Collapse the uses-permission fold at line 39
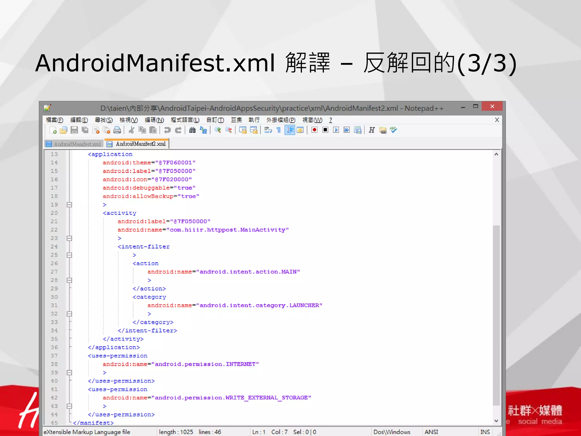The width and height of the screenshot is (581, 436). coord(69,372)
